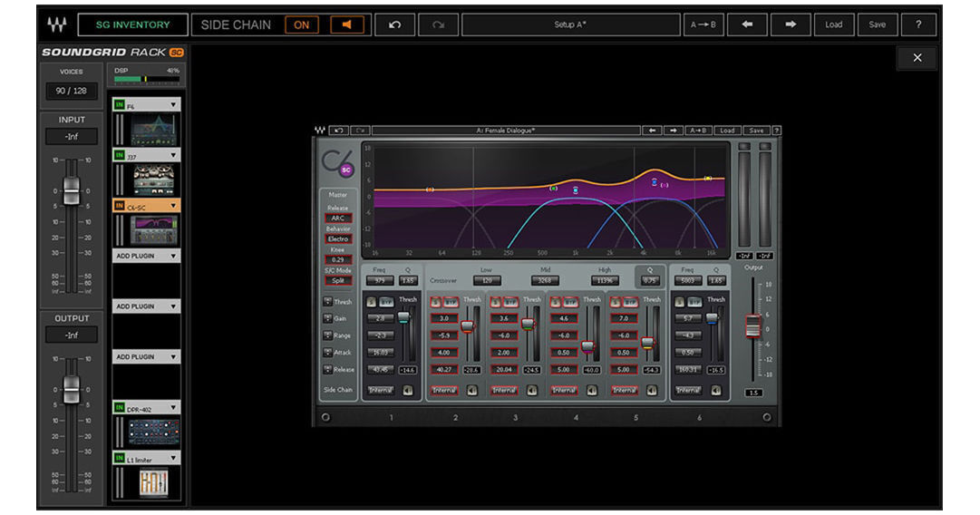Bypass J37 using its IN button
This screenshot has height=515, width=980.
(120, 155)
